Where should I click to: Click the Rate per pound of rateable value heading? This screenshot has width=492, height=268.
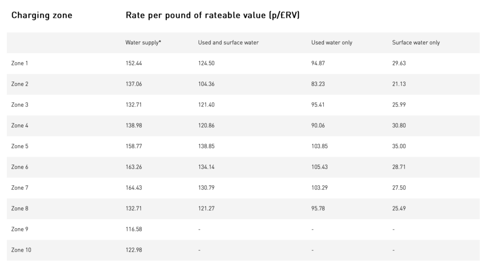pyautogui.click(x=213, y=15)
